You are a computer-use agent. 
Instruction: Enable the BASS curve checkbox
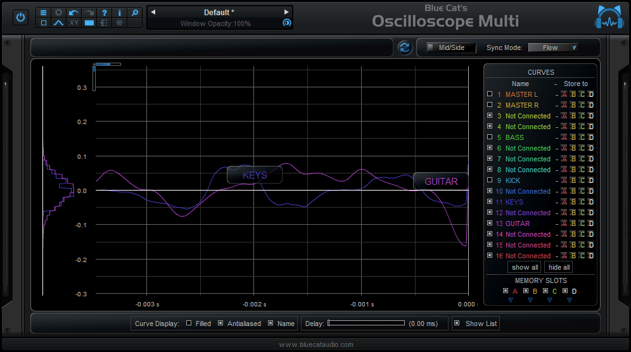click(490, 137)
